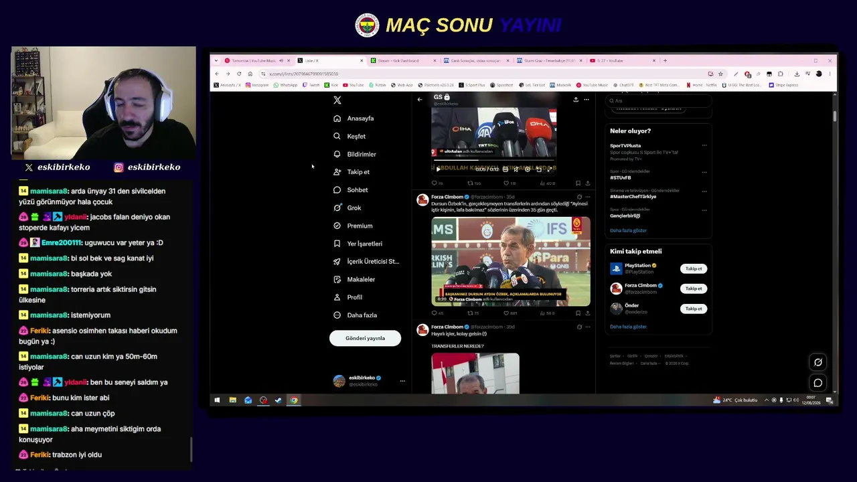Show more follow suggestions link

click(x=628, y=327)
